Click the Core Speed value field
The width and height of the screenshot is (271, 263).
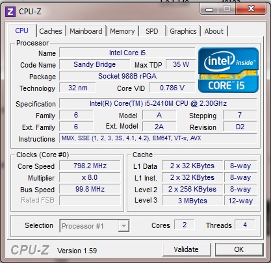click(90, 166)
